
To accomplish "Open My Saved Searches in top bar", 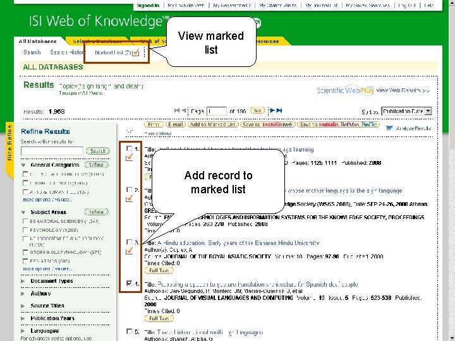I will point(368,5).
